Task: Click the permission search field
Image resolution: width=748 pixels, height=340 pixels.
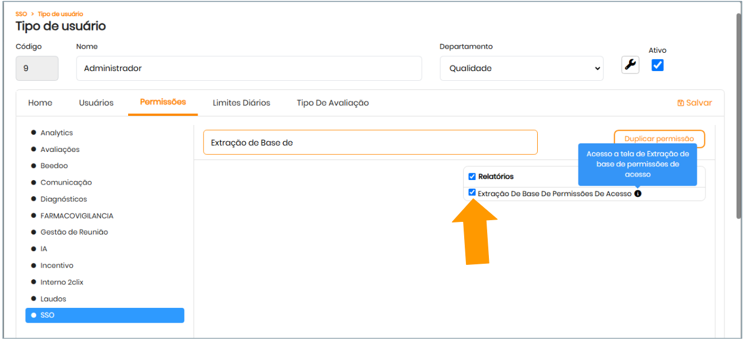Action: pyautogui.click(x=370, y=143)
